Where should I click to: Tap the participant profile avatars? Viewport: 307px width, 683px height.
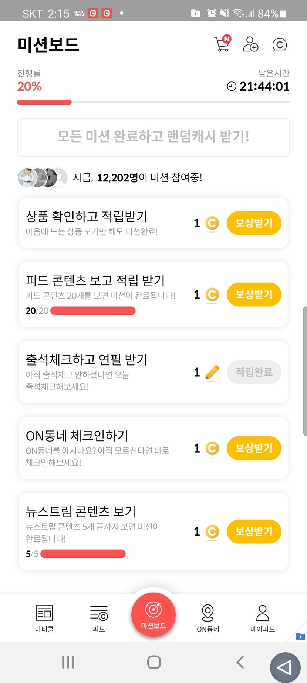click(x=43, y=177)
